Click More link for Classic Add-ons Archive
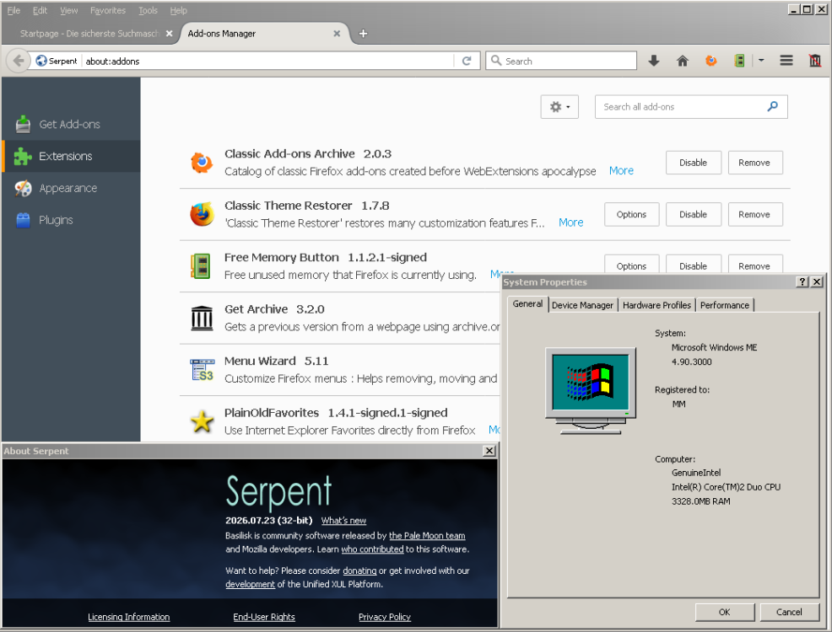The image size is (832, 632). click(621, 170)
